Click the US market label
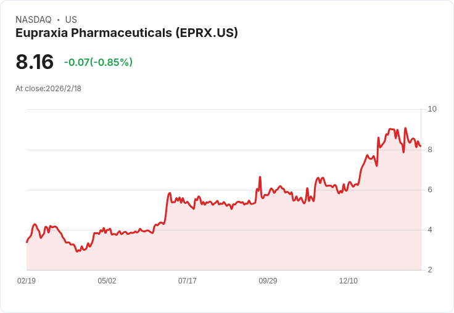The image size is (454, 313). coord(71,20)
